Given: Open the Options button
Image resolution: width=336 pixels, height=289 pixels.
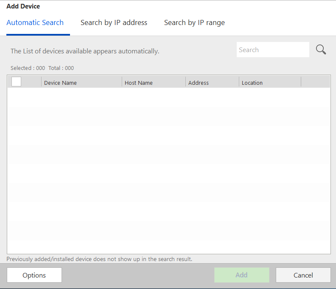Looking at the screenshot, I should click(34, 275).
